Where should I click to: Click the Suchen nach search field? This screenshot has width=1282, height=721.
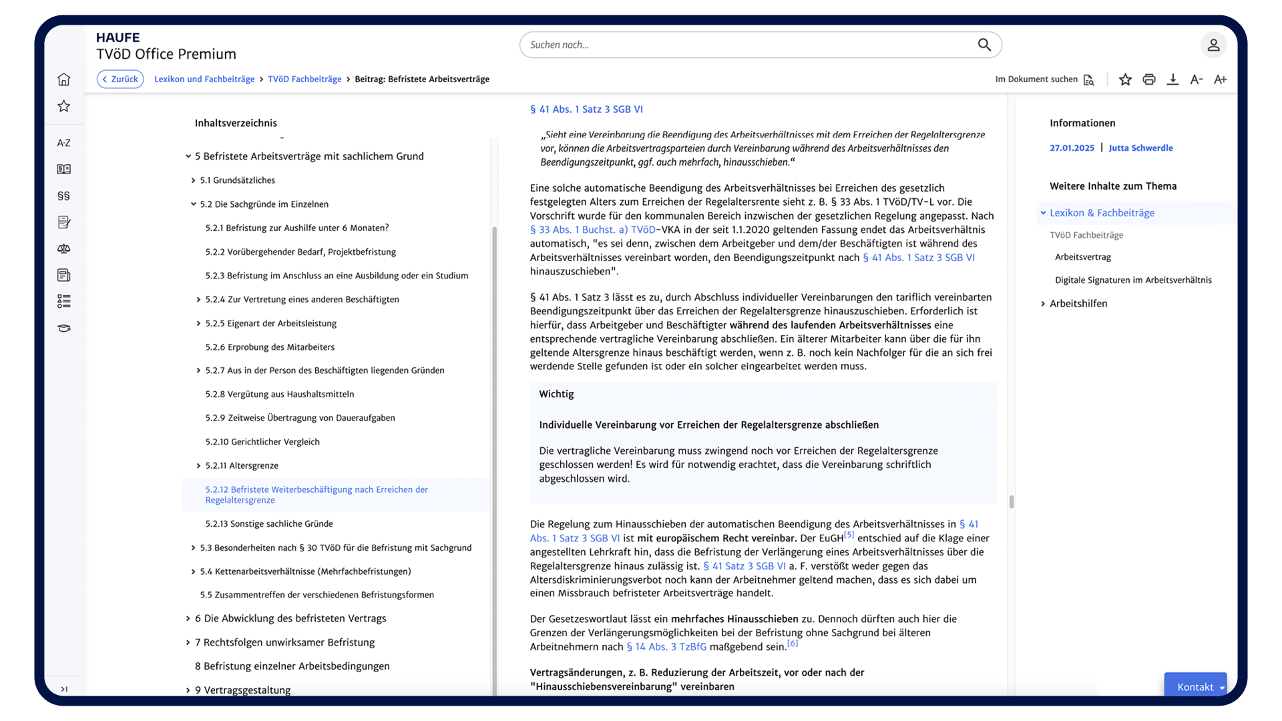(x=748, y=45)
